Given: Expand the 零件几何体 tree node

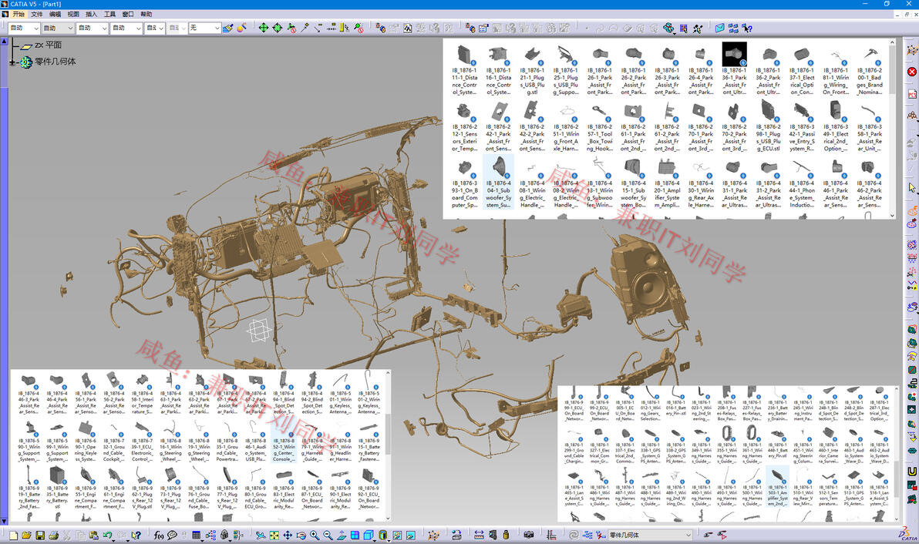Looking at the screenshot, I should [12, 62].
